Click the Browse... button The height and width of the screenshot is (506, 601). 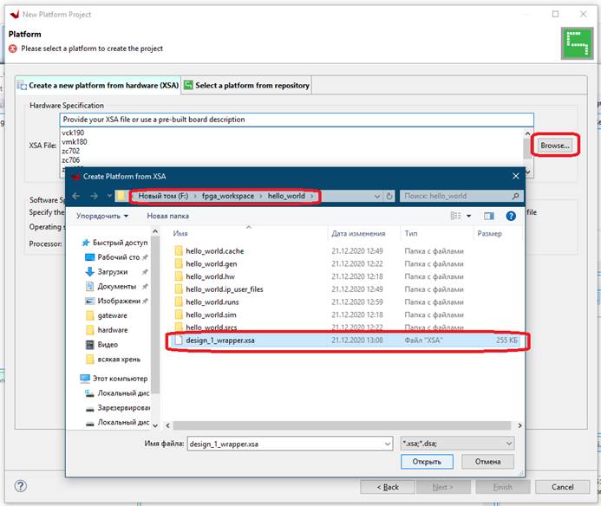point(555,146)
